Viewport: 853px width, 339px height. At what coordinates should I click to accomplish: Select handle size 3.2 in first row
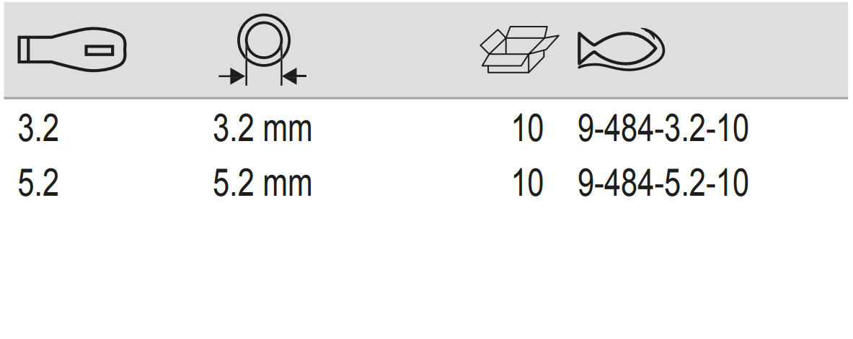[x=38, y=130]
